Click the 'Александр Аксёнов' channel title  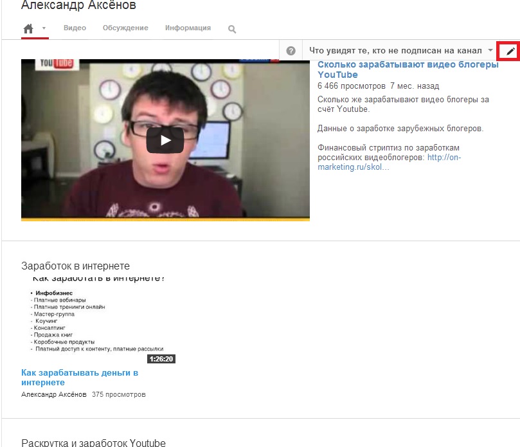tap(78, 5)
